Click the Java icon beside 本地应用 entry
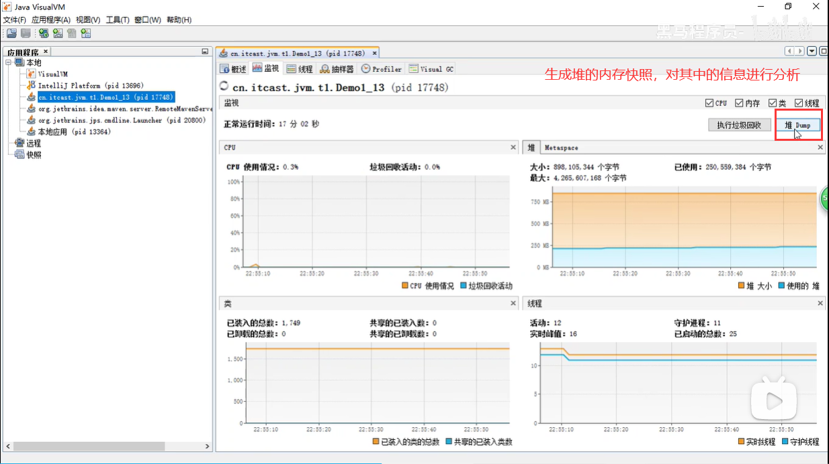Screen dimensions: 829x464 (31, 131)
